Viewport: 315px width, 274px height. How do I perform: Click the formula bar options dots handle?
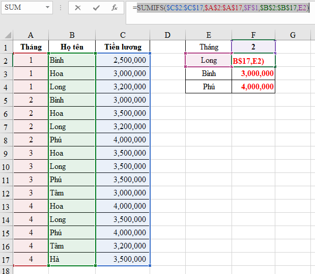[x=61, y=8]
